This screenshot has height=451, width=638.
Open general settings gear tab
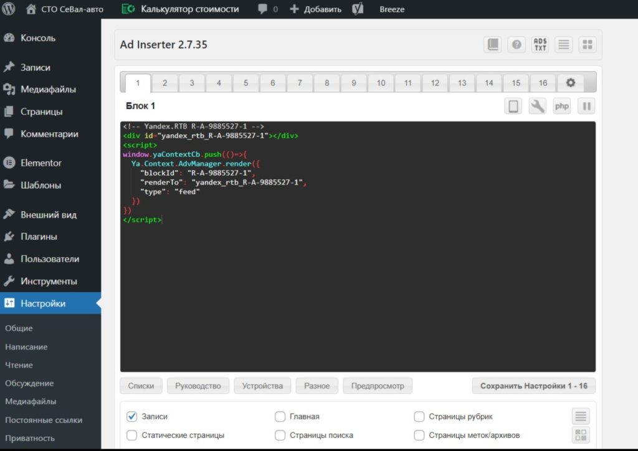point(571,83)
